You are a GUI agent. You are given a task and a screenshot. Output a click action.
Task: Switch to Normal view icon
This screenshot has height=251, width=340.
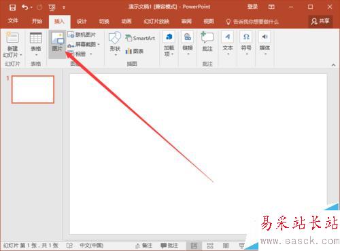(194, 246)
